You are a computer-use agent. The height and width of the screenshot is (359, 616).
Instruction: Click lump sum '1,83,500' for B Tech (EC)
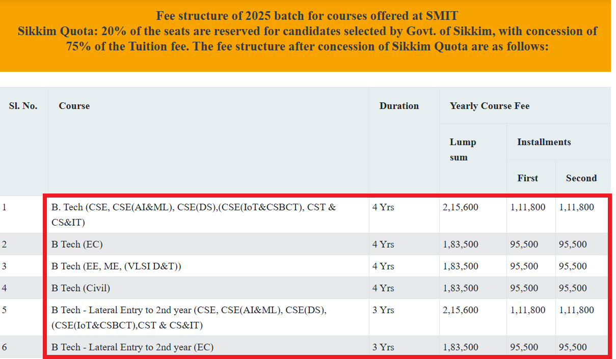point(461,244)
